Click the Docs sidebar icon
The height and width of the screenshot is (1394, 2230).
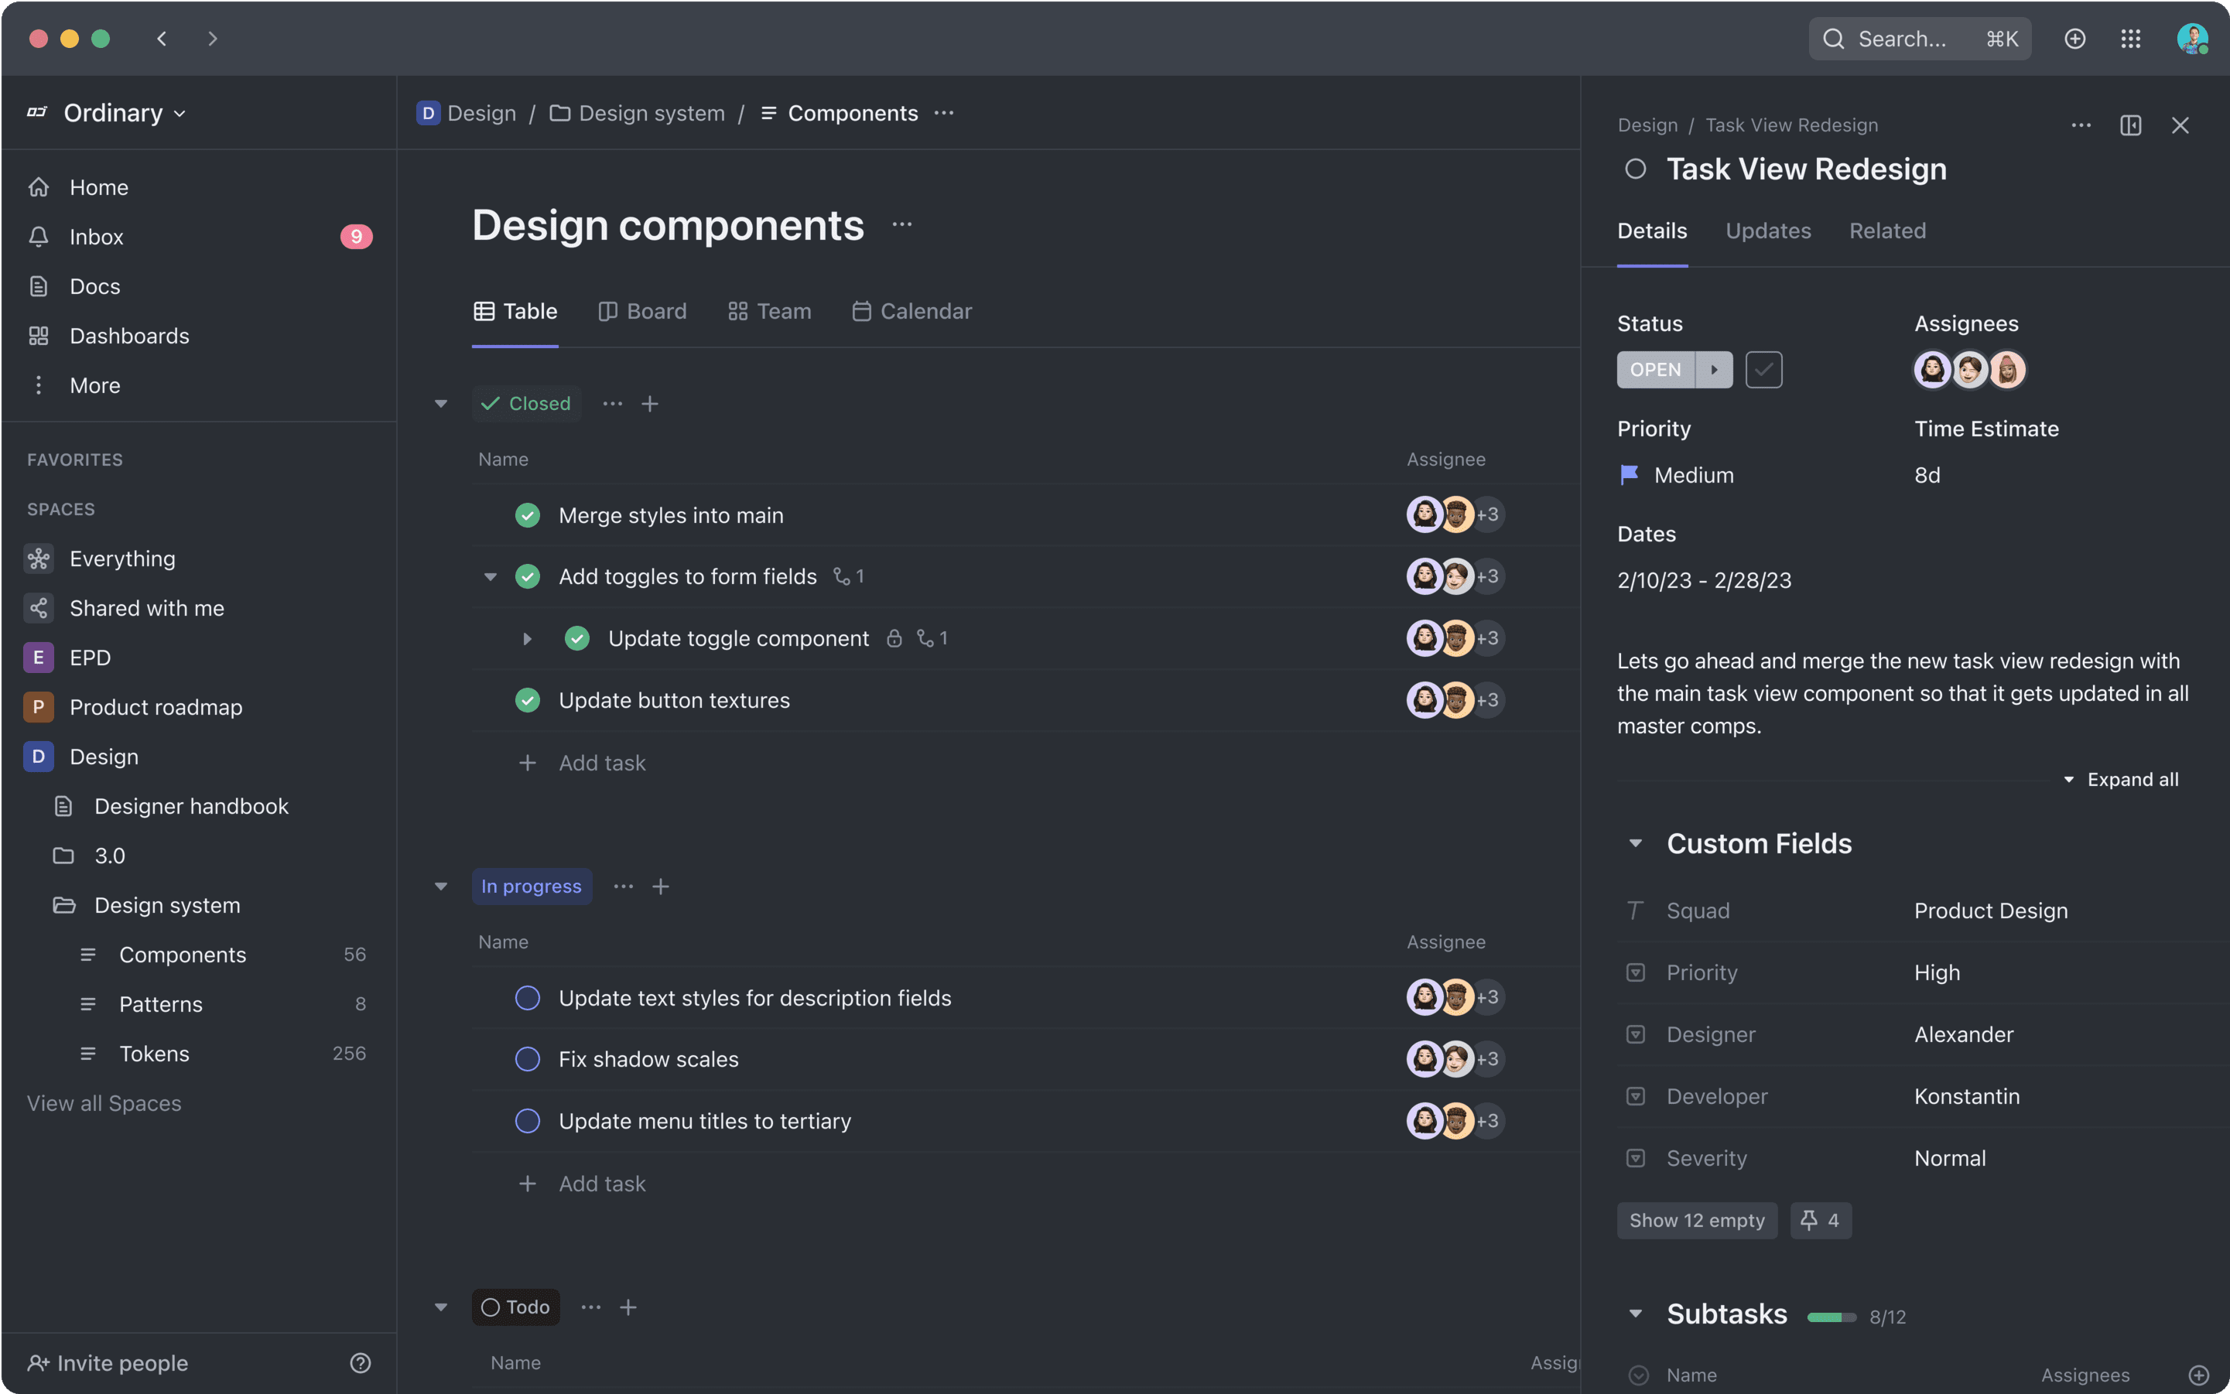click(x=37, y=286)
